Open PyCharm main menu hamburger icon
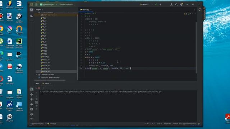Image resolution: width=230 pixels, height=129 pixels. tap(36, 5)
